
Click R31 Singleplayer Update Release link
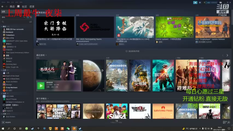click(210, 39)
